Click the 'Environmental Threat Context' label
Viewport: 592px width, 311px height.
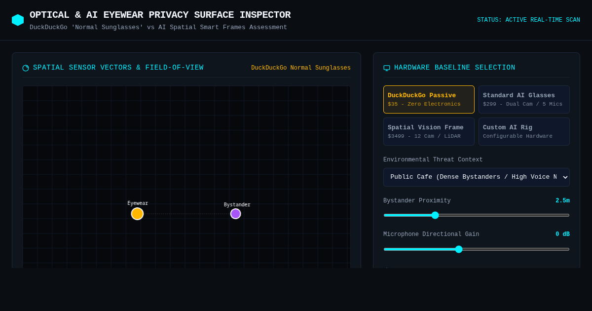coord(433,160)
